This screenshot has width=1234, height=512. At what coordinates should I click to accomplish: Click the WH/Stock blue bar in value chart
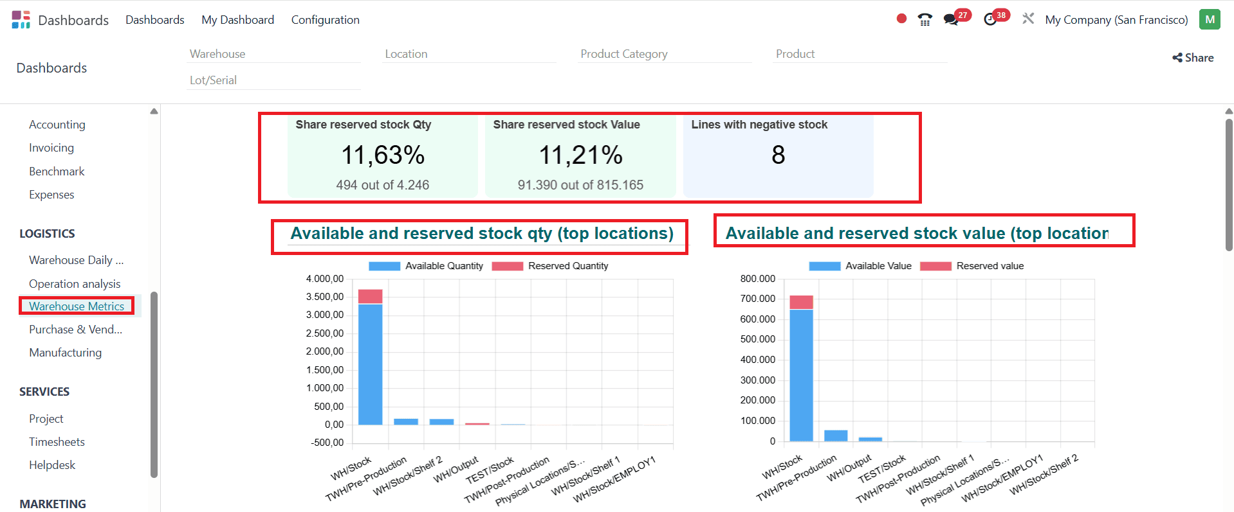[801, 375]
